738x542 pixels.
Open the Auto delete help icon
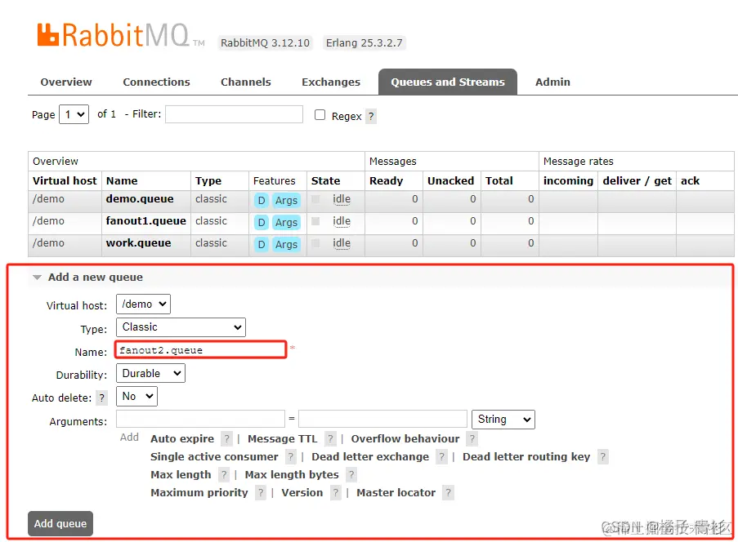coord(101,397)
